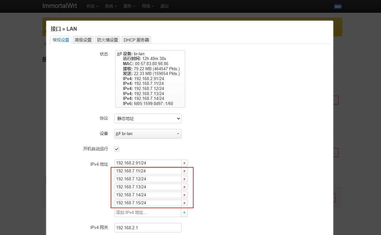Click the IPv4 网关 input field

(148, 228)
